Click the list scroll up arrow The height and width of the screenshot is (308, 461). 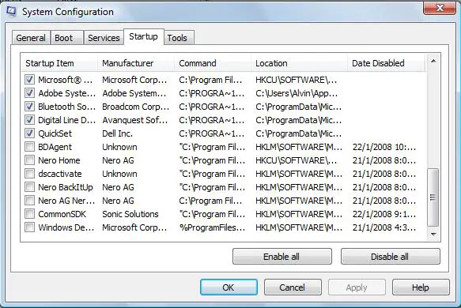(433, 61)
